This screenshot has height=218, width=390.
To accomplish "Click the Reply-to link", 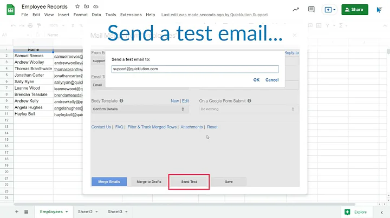I will [x=291, y=52].
